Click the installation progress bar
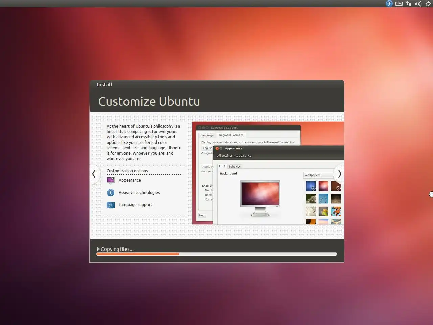Screen dimensions: 433x325 point(217,254)
